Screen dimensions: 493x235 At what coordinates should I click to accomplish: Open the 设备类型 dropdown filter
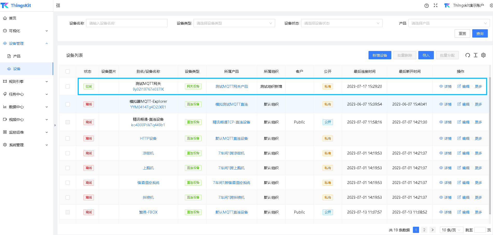[234, 23]
